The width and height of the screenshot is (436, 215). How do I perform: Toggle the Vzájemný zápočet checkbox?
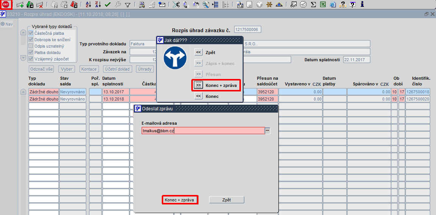coord(31,59)
